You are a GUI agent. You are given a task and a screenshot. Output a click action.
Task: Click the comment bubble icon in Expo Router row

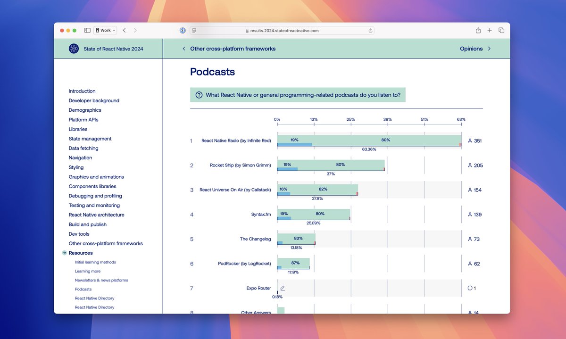(470, 288)
